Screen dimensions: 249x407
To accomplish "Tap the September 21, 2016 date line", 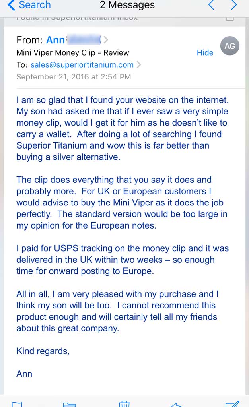I will coord(74,77).
